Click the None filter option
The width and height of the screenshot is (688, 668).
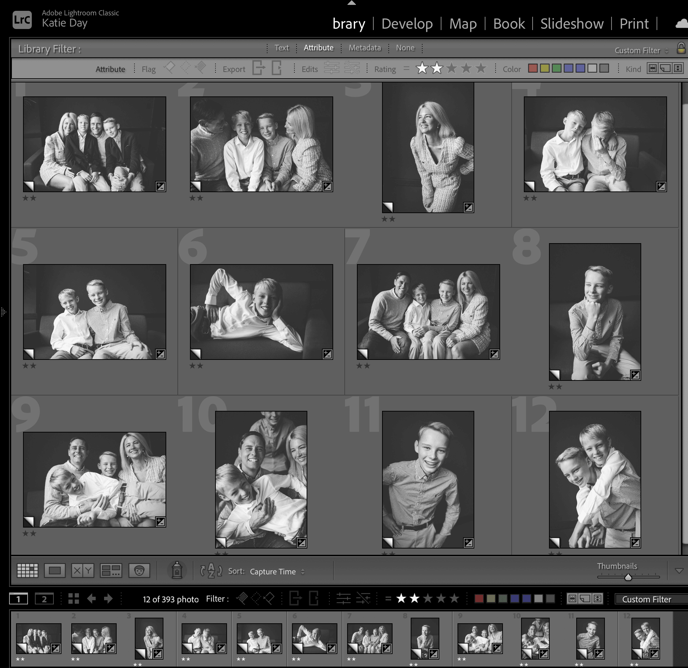(405, 48)
